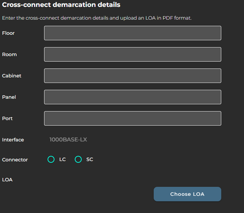The width and height of the screenshot is (244, 213).
Task: Click the Panel field label
Action: pyautogui.click(x=9, y=97)
